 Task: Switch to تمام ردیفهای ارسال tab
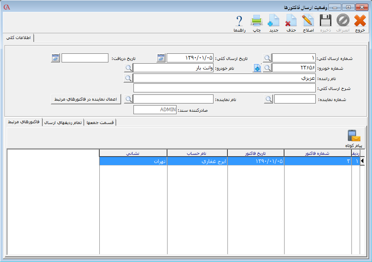pyautogui.click(x=63, y=122)
